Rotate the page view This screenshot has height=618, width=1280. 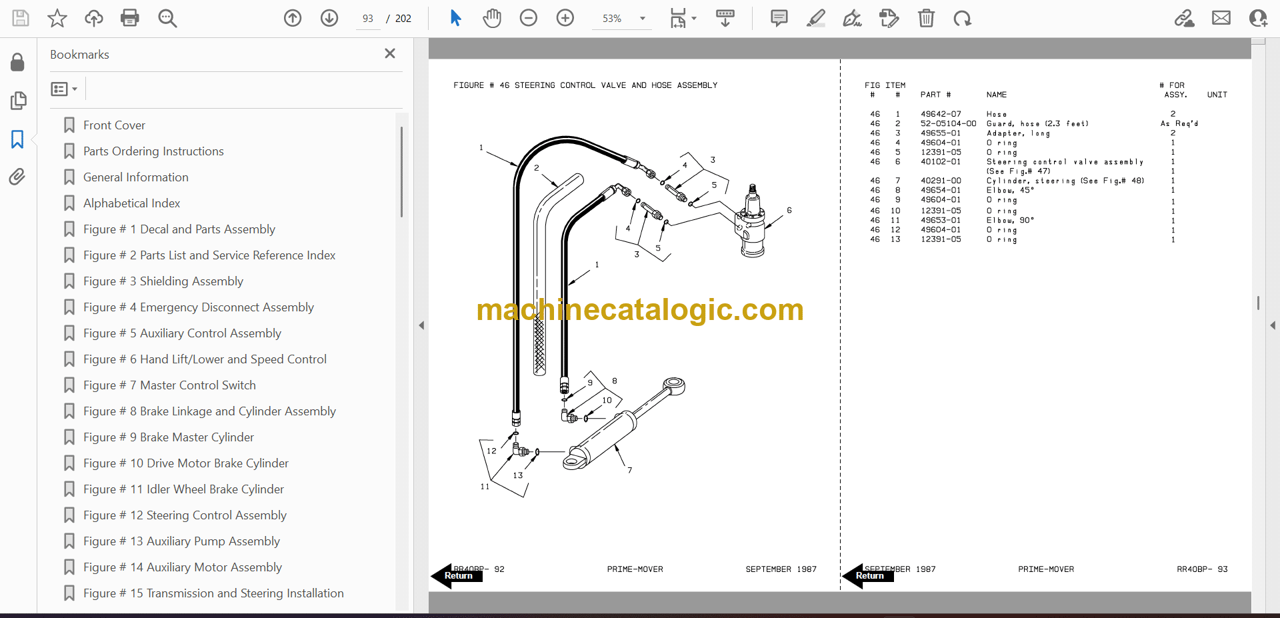click(962, 18)
